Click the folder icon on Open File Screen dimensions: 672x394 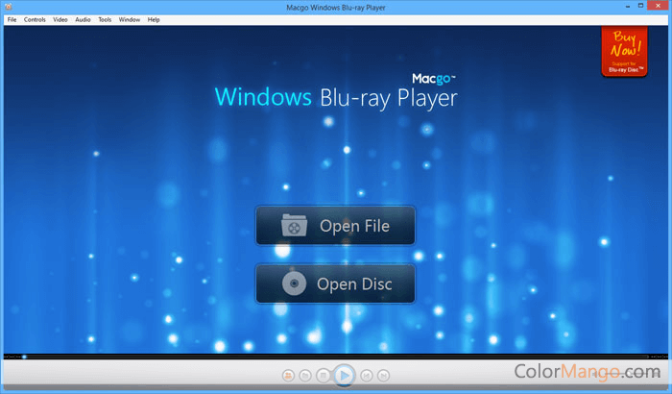point(294,226)
